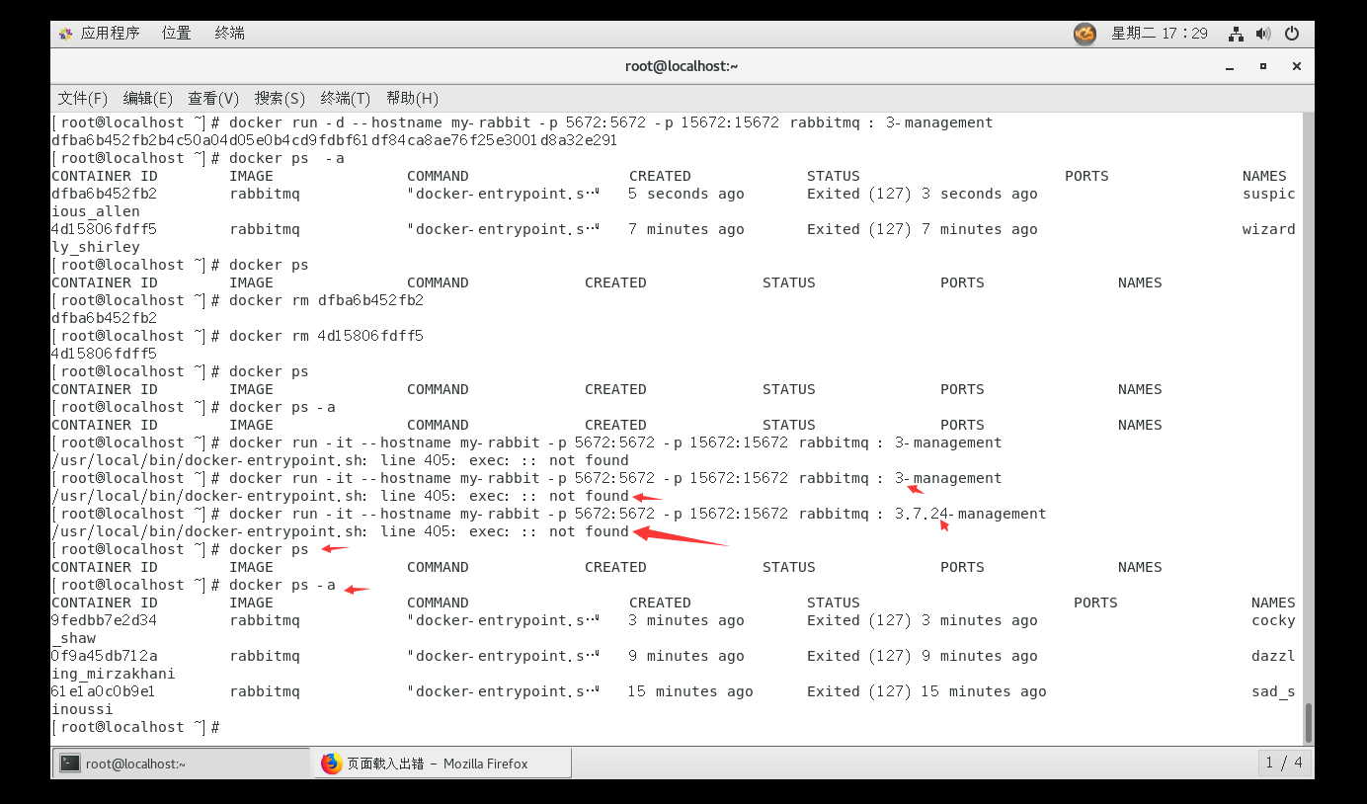Screen dimensions: 1367x804
Task: Open the power menu icon
Action: tap(1292, 34)
